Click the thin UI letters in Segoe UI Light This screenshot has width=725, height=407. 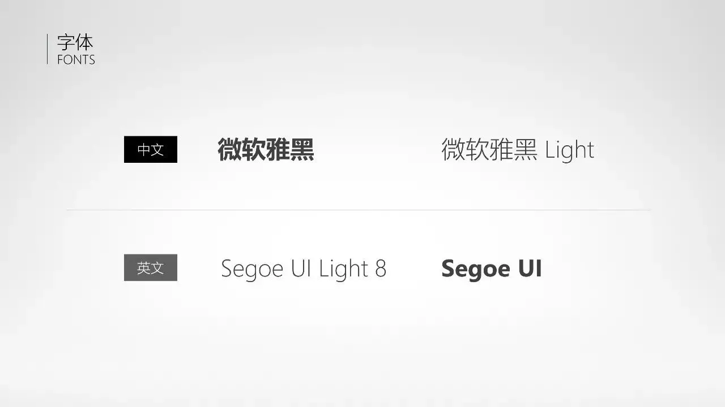pos(302,269)
